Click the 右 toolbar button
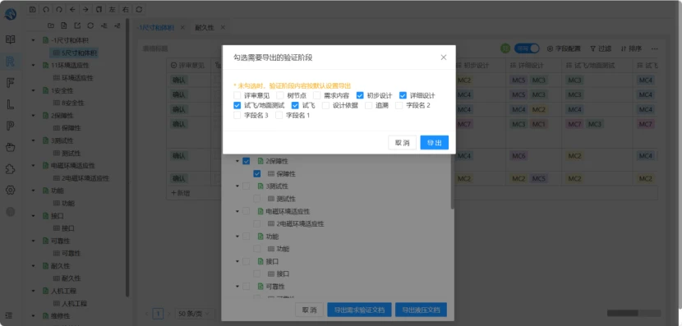This screenshot has width=682, height=326. tap(126, 9)
